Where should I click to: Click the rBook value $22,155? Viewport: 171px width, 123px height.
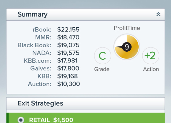click(68, 30)
